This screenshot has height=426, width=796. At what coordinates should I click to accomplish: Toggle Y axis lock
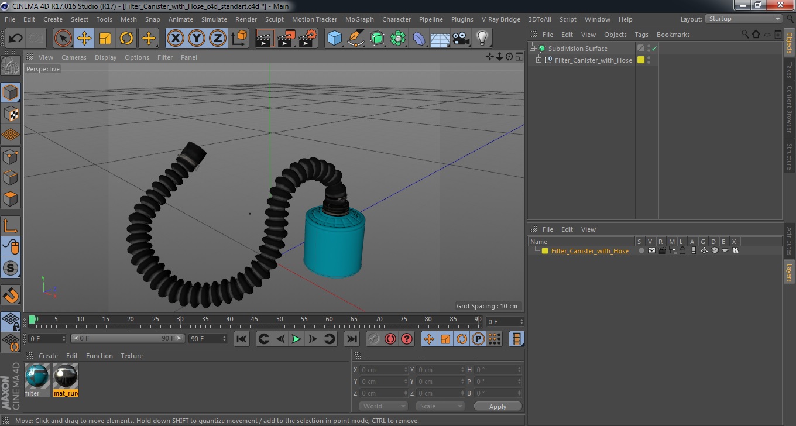pyautogui.click(x=196, y=39)
